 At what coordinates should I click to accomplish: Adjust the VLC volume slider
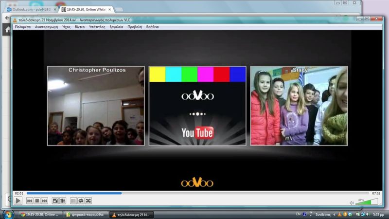click(367, 201)
